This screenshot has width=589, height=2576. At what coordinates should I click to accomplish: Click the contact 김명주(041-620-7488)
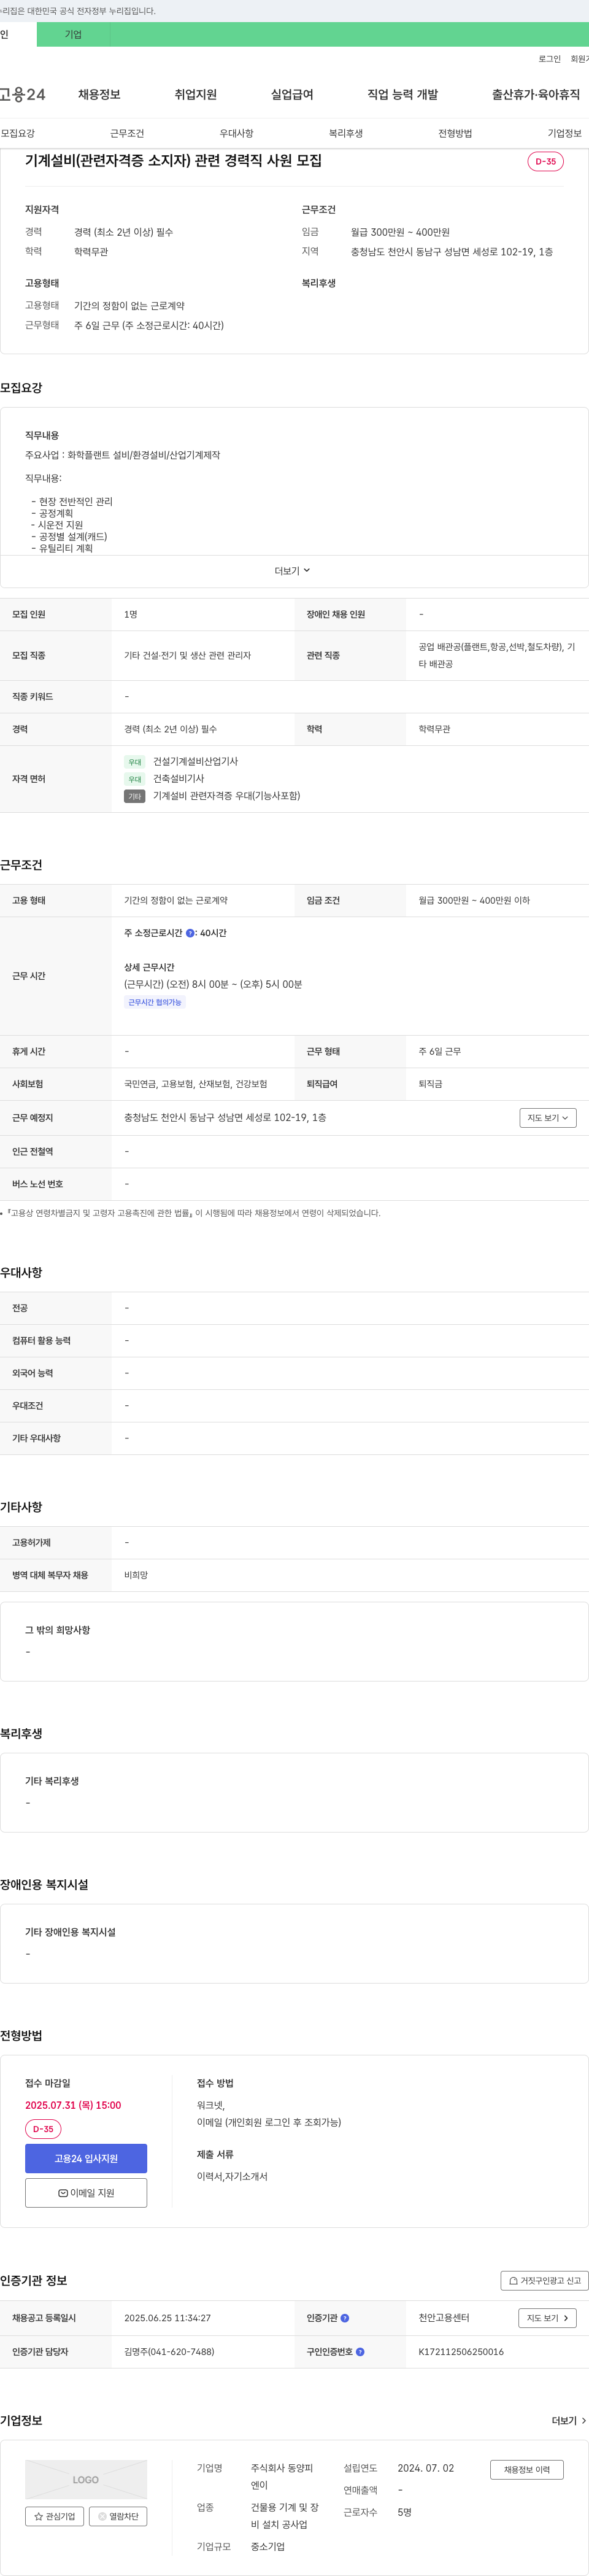pos(169,2352)
